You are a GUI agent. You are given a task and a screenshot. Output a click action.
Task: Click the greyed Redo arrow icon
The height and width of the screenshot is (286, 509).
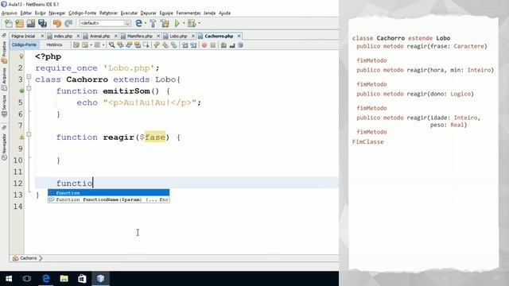point(68,23)
